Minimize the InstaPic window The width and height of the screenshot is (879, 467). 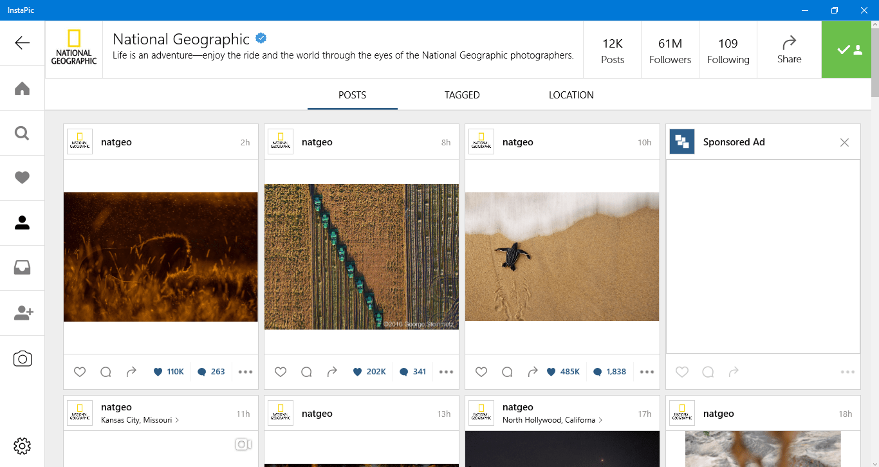(804, 10)
